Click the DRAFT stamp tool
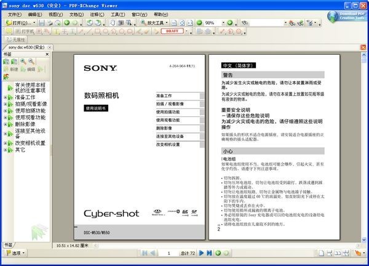This screenshot has width=369, height=266. (172, 31)
